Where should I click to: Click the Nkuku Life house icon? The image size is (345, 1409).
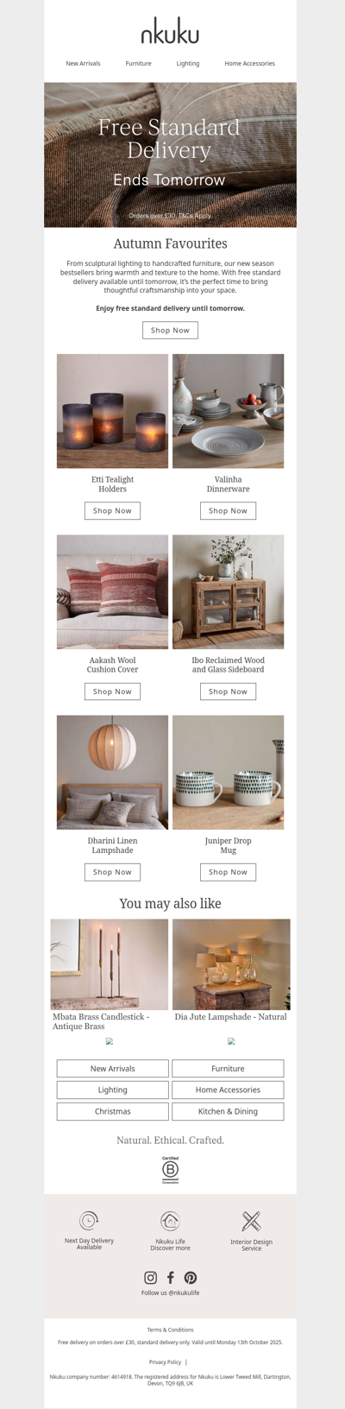coord(170,1221)
